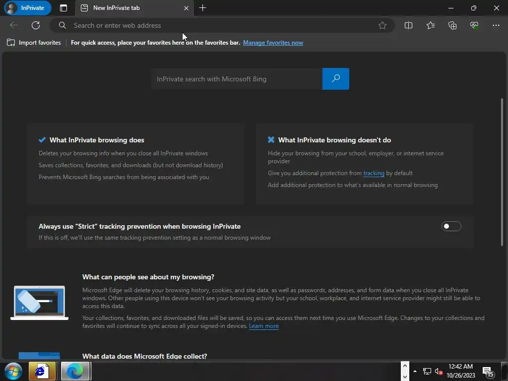Add this page to favorites star
The height and width of the screenshot is (381, 508).
(x=382, y=25)
